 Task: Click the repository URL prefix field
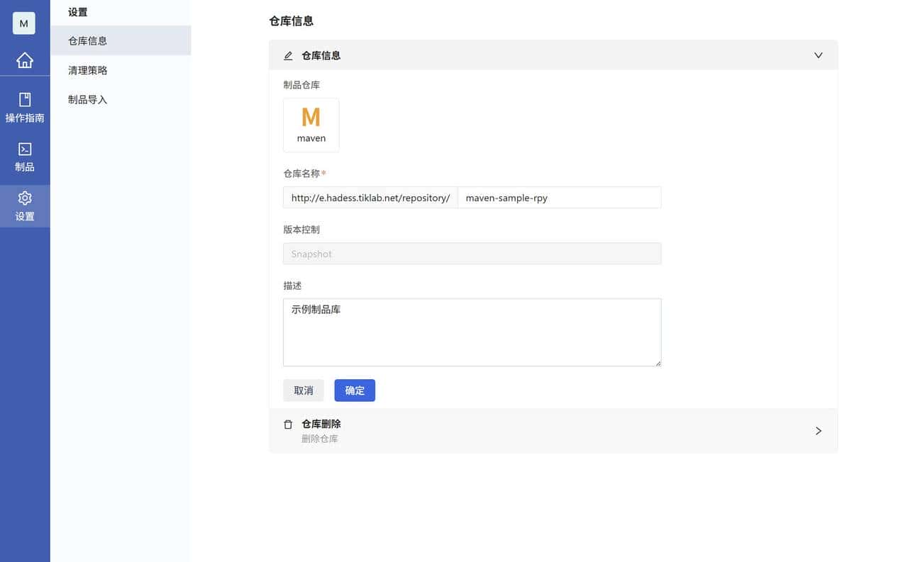pos(370,198)
